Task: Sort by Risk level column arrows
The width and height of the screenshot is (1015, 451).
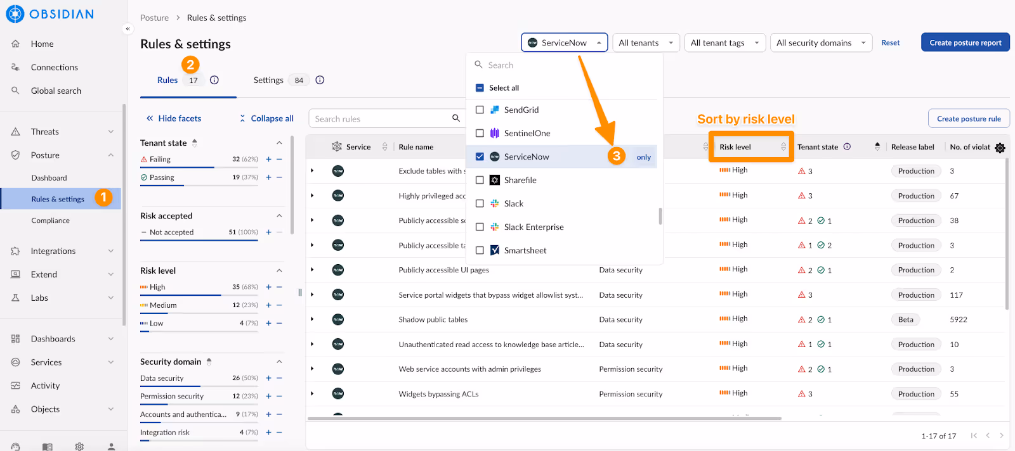Action: [783, 146]
